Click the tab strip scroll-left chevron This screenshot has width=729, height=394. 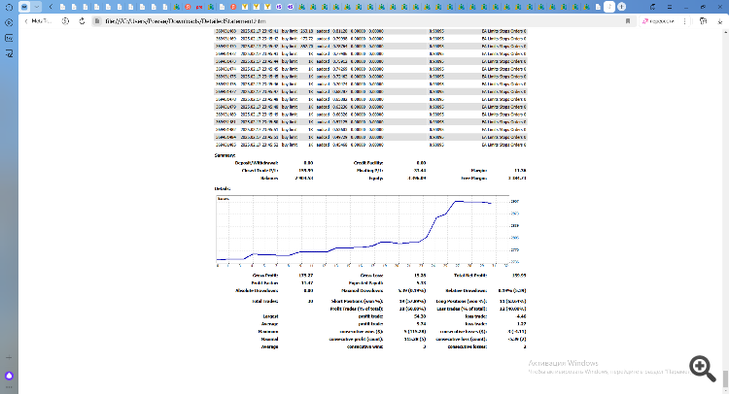(x=51, y=7)
